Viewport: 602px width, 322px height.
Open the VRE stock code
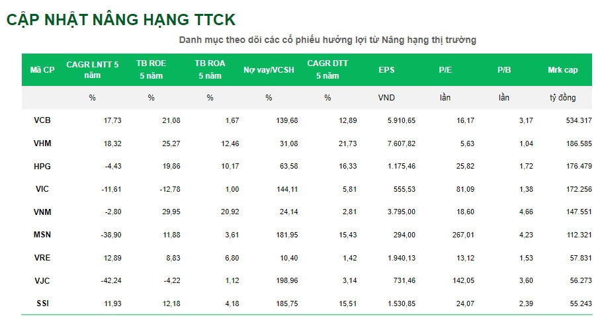[42, 258]
